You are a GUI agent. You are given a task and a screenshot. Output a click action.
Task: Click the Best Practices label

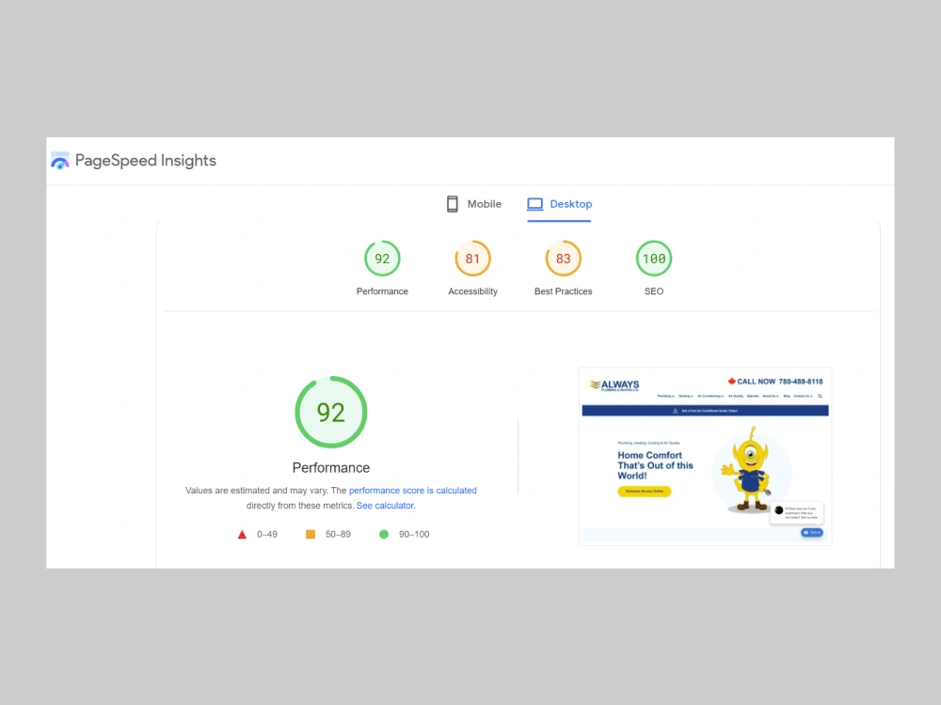point(563,291)
